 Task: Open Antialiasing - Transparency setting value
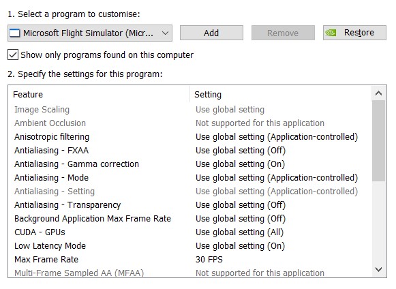(241, 205)
